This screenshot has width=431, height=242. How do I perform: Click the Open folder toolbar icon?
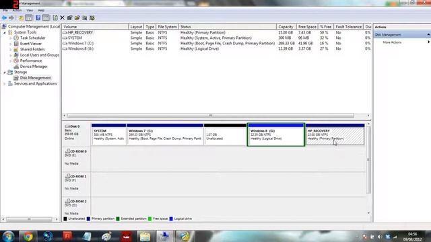[77, 18]
